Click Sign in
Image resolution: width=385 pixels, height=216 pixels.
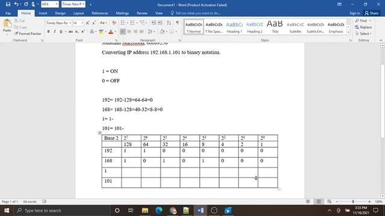[x=354, y=13]
